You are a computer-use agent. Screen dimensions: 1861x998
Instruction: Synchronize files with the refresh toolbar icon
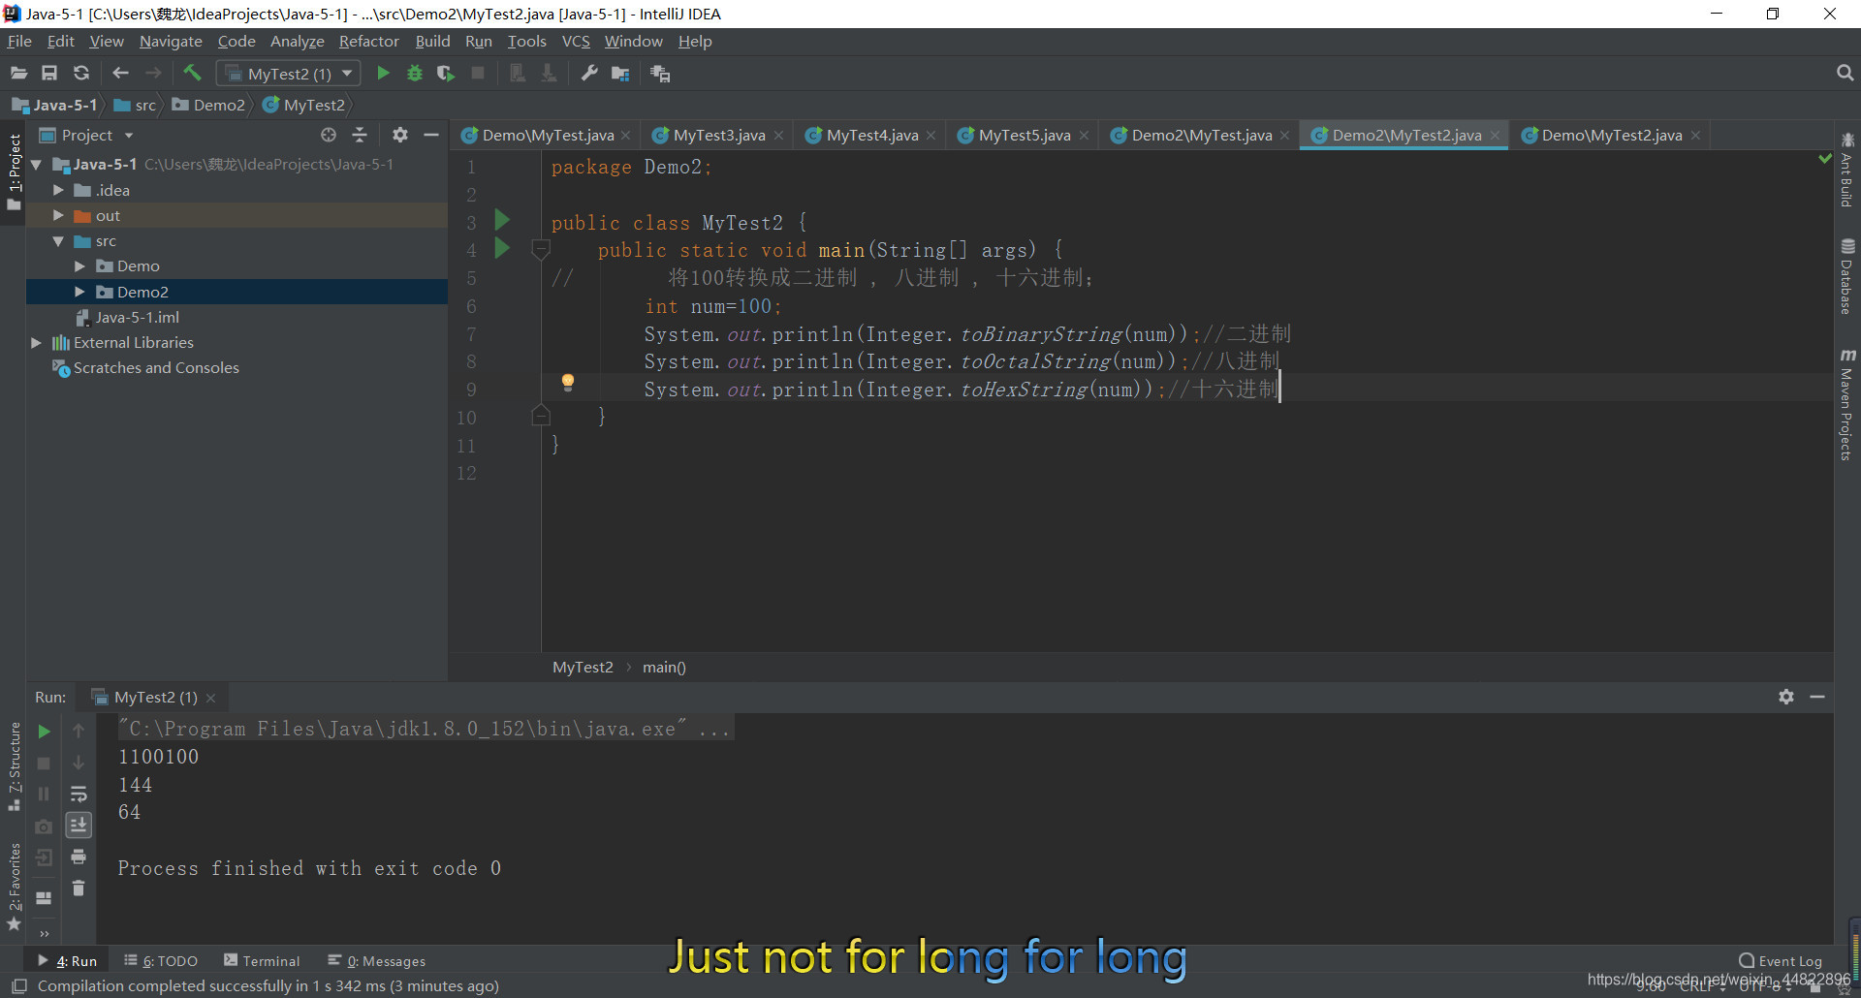click(x=81, y=74)
